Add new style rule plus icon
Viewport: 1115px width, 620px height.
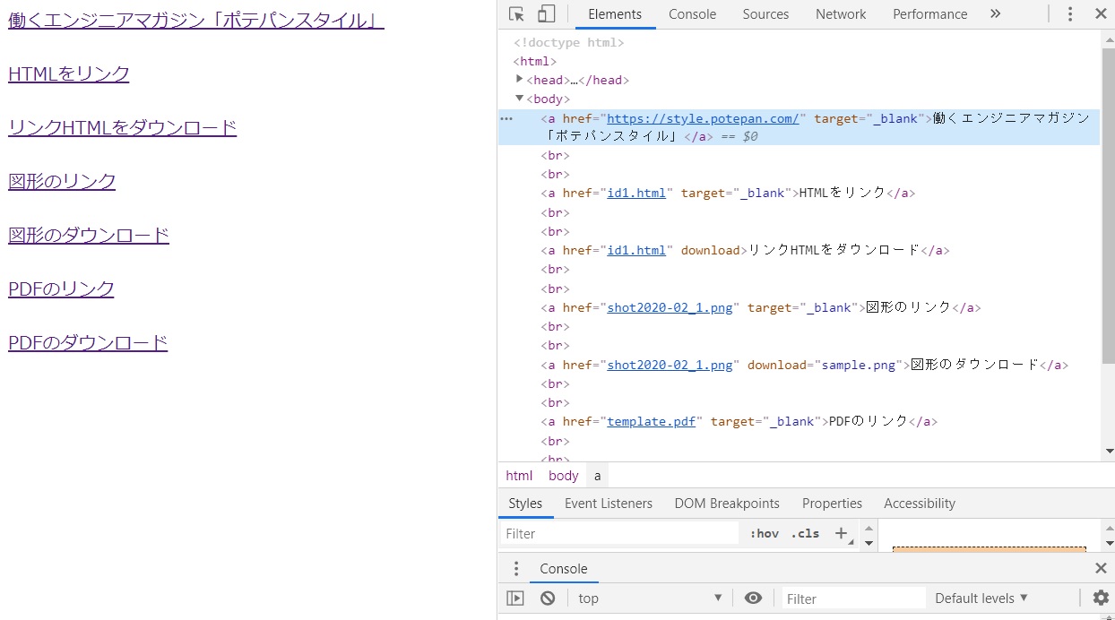coord(841,533)
